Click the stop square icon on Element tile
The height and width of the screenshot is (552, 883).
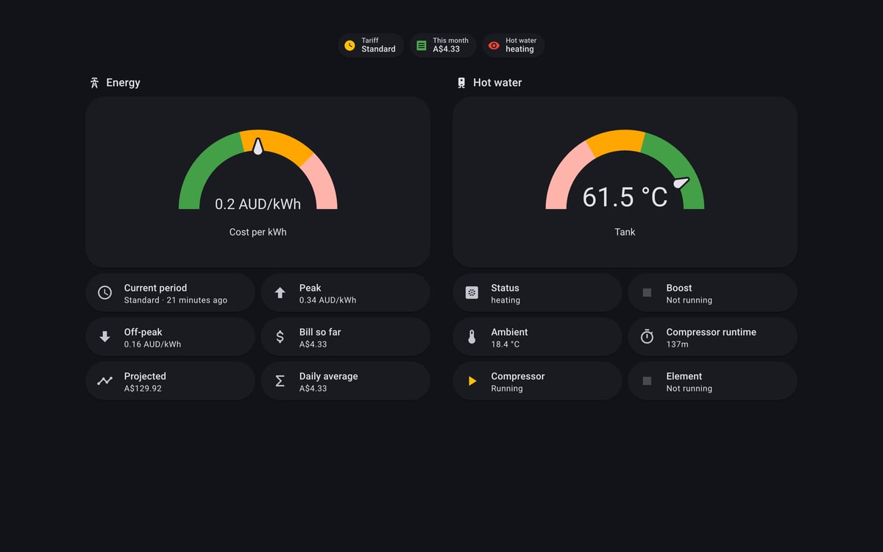pyautogui.click(x=647, y=381)
